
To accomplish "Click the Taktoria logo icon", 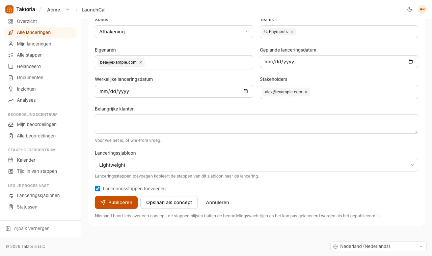I will click(9, 9).
